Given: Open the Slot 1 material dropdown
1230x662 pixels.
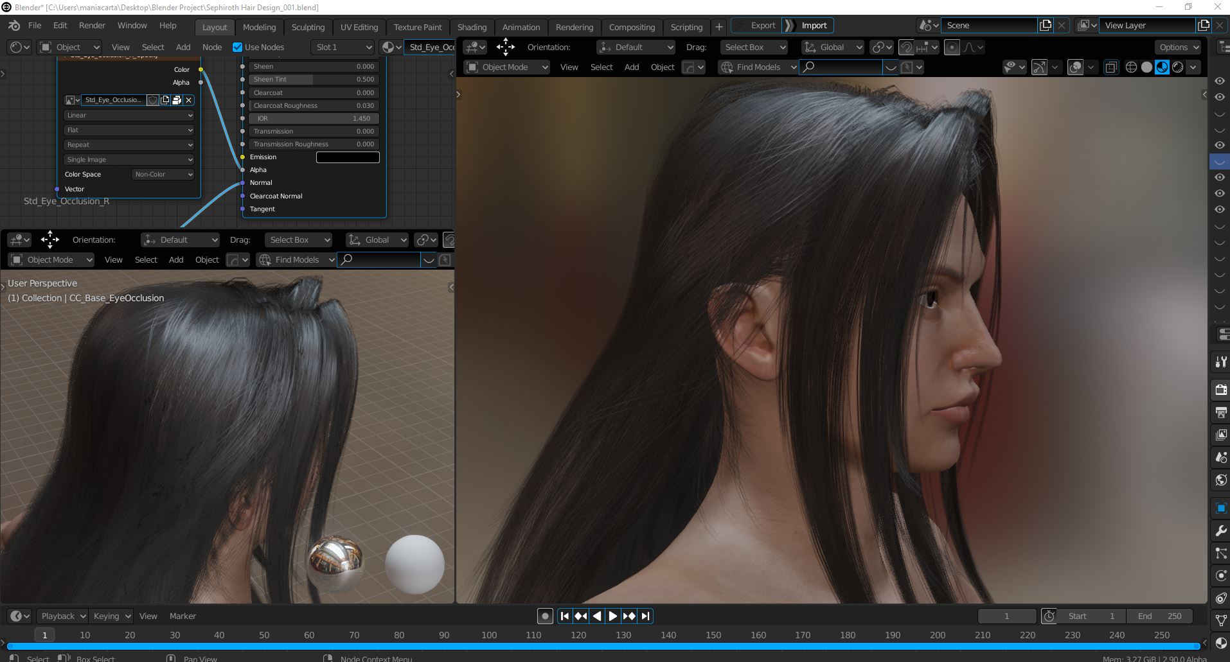Looking at the screenshot, I should [343, 48].
